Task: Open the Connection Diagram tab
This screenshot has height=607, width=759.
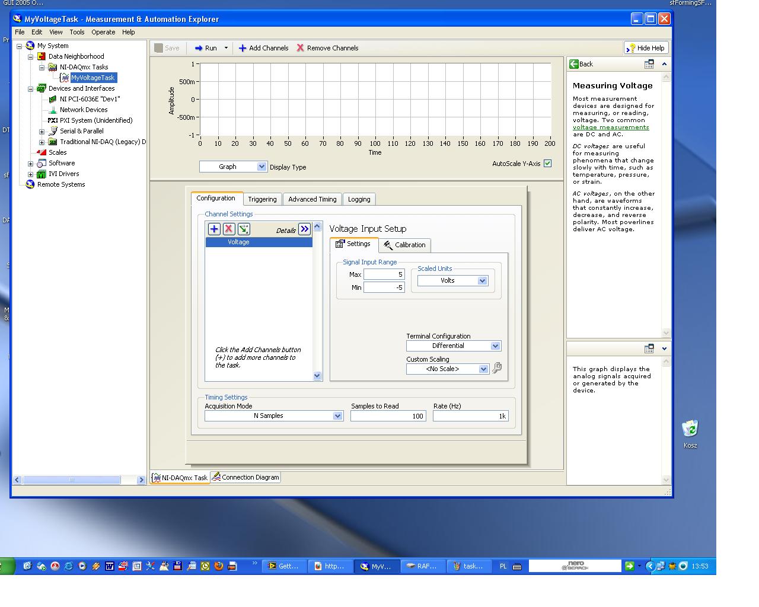Action: [x=245, y=477]
